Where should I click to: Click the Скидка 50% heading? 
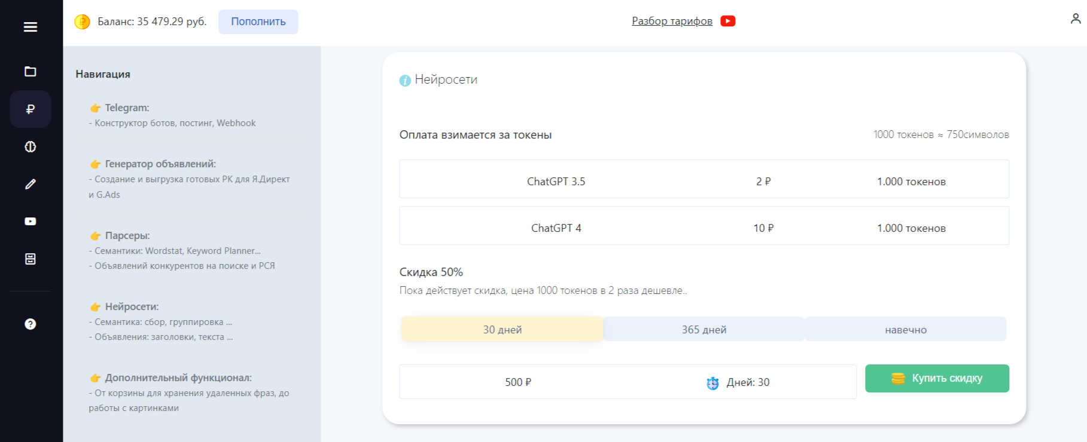click(431, 272)
